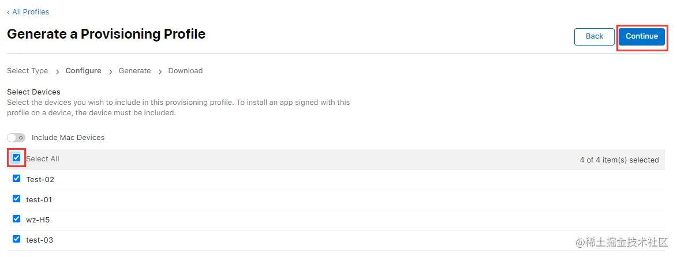Click the 4 of 4 items selected counter
Viewport: 677px width, 257px height.
[619, 160]
